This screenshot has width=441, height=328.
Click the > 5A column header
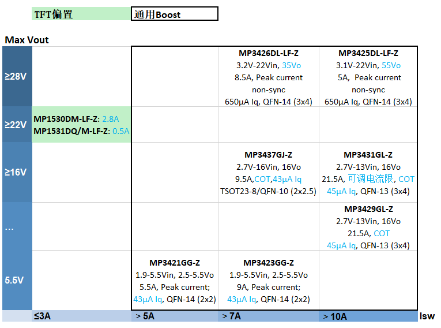coord(145,316)
